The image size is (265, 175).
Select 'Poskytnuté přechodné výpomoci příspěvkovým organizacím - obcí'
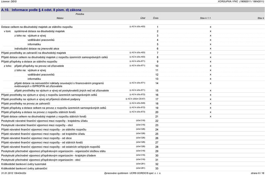coord(41,160)
